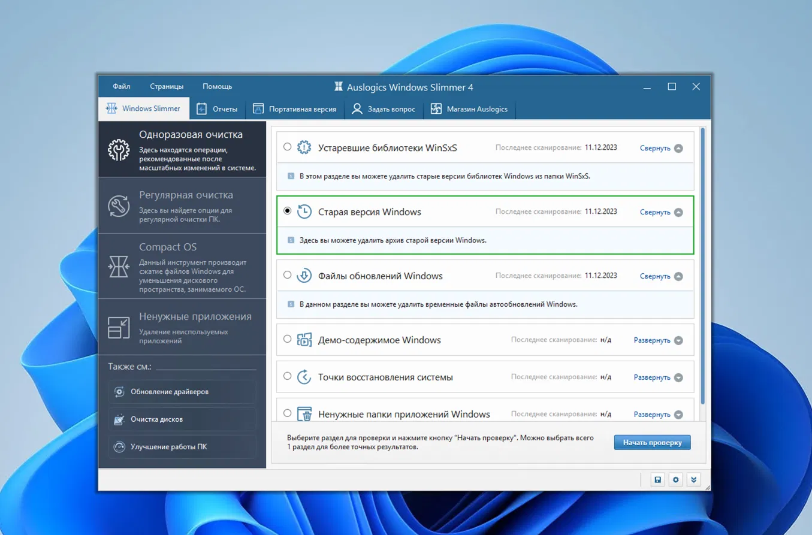The width and height of the screenshot is (812, 535).
Task: Open the Помощь menu
Action: tap(217, 86)
